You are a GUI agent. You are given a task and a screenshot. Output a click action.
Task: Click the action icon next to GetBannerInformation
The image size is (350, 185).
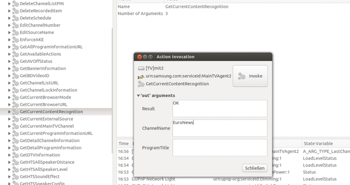15,69
